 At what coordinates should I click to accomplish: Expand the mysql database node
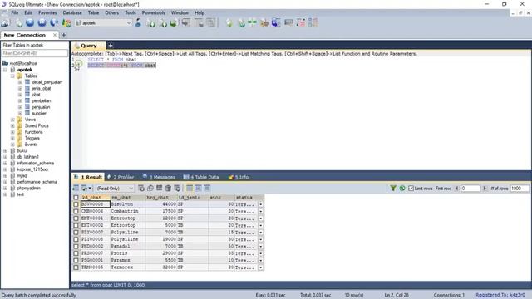click(x=5, y=175)
